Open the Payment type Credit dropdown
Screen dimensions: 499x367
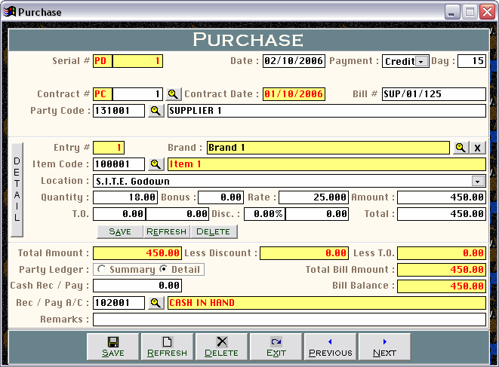pos(421,61)
